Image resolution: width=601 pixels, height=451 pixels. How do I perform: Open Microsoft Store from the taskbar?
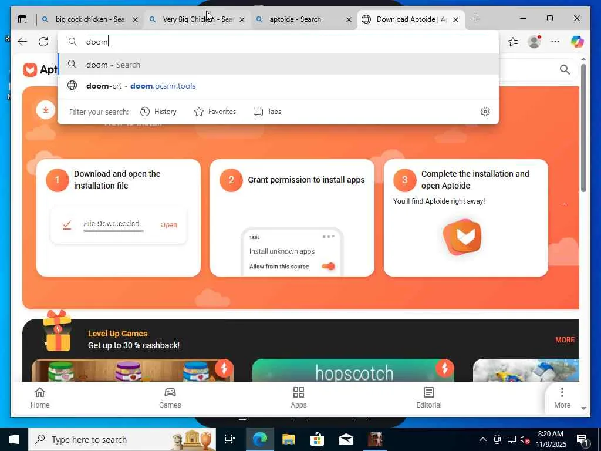pos(317,439)
